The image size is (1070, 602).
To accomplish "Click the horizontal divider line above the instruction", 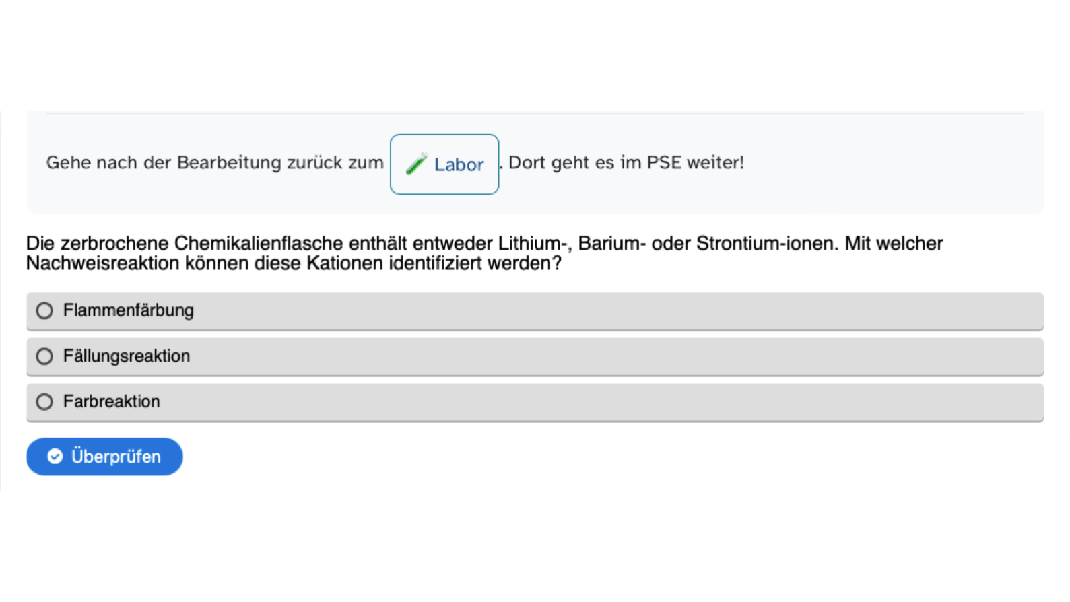I will (535, 114).
